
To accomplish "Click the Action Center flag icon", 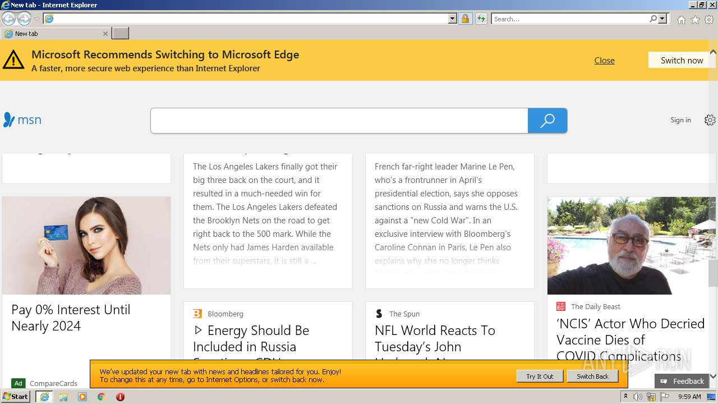I will (x=664, y=397).
